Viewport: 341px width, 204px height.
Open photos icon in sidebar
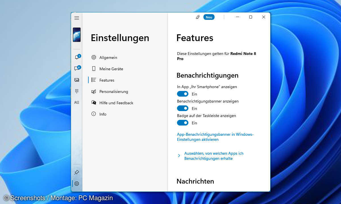77,80
